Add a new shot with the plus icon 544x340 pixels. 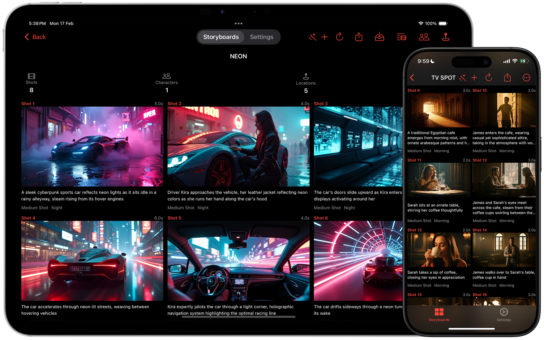[325, 37]
